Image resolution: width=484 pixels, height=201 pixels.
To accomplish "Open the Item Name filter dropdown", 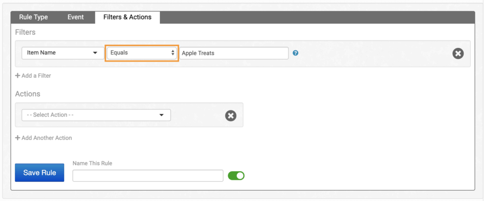I will (x=62, y=53).
